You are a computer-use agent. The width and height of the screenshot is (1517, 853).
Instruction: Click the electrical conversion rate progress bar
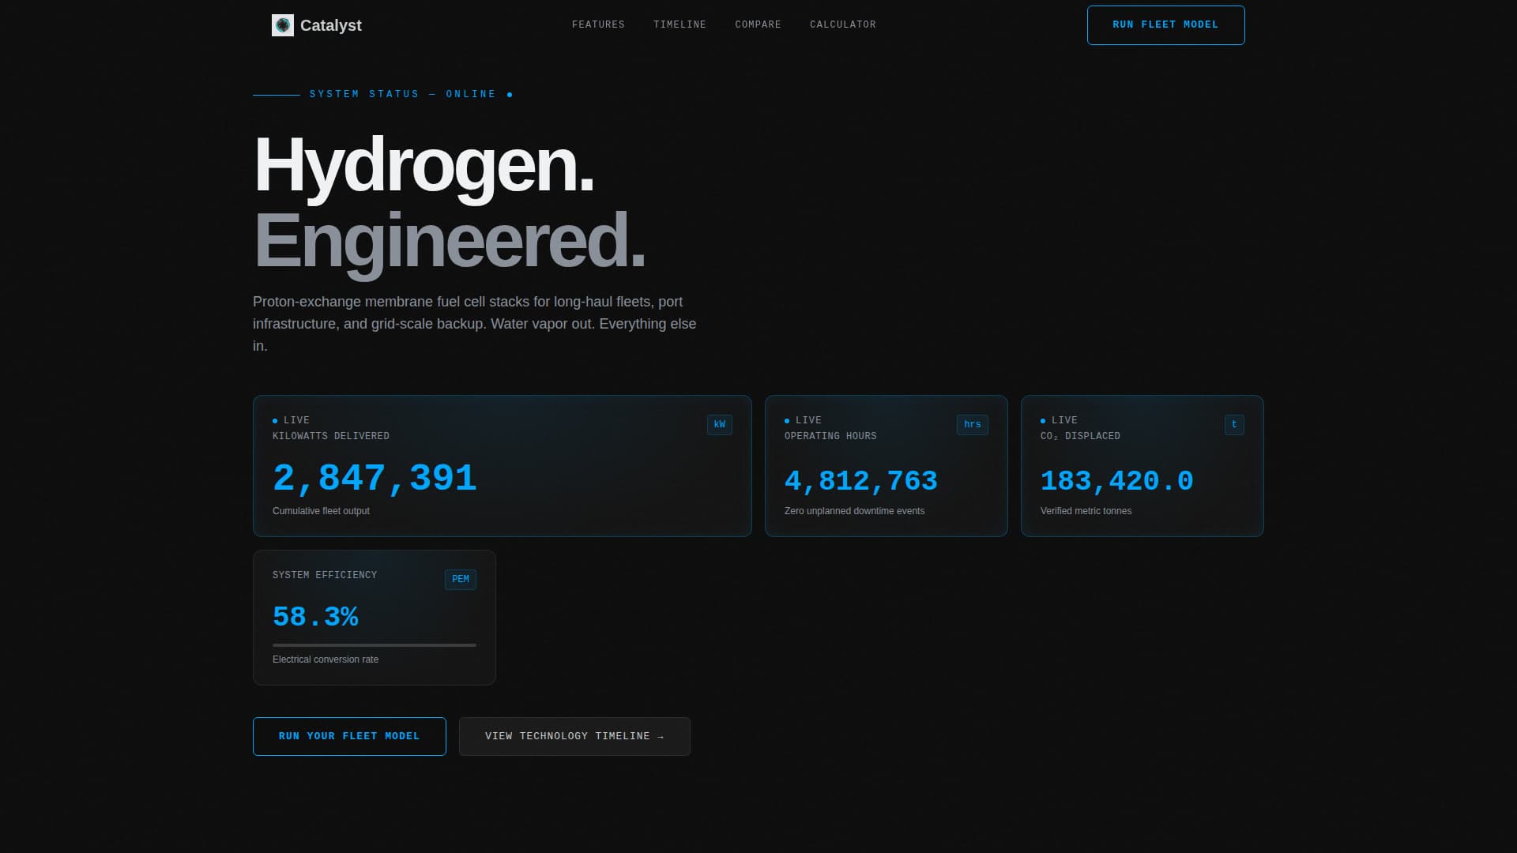pos(374,644)
